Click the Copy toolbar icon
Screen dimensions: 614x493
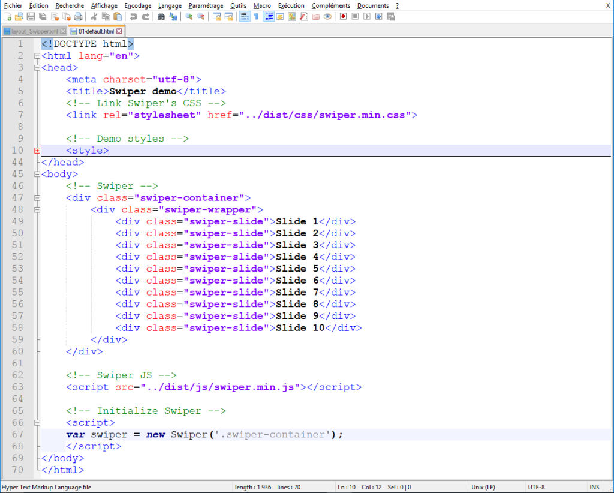(x=106, y=16)
